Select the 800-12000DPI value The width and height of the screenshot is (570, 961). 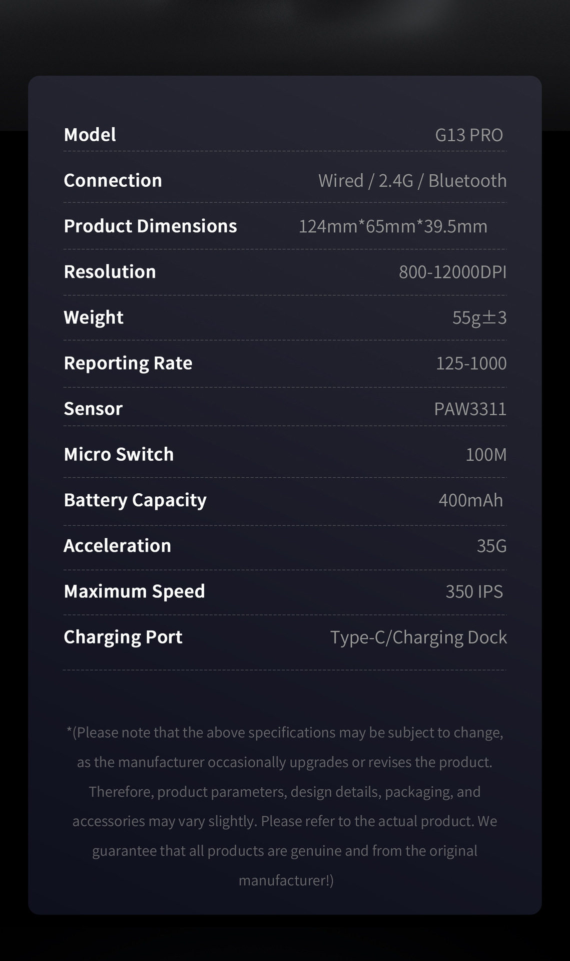click(452, 272)
